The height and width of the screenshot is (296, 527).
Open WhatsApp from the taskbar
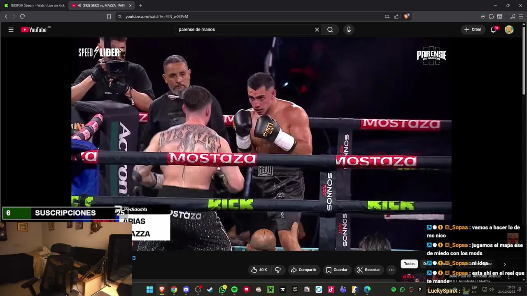tap(222, 289)
